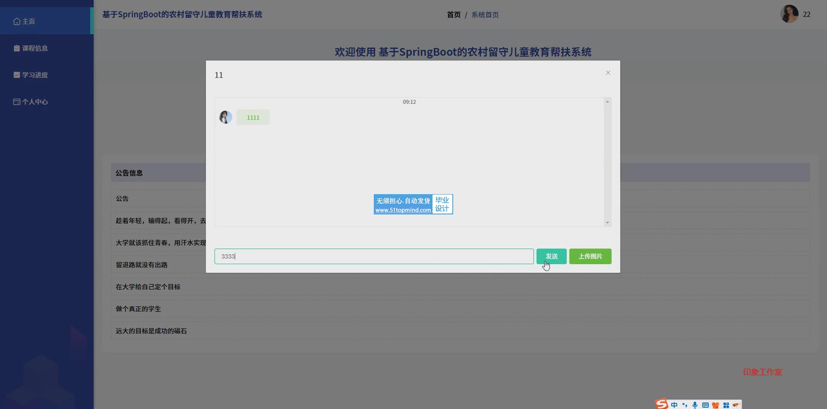The width and height of the screenshot is (827, 409).
Task: Open 学习进度 in the sidebar
Action: (x=35, y=75)
